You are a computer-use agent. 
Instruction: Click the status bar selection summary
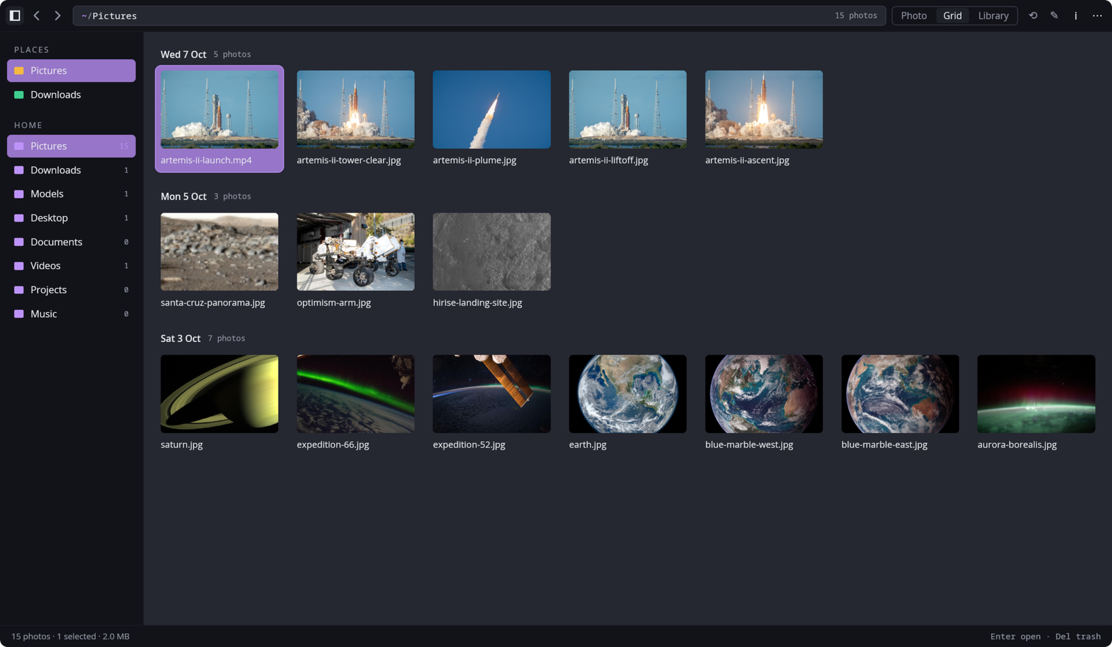tap(70, 637)
